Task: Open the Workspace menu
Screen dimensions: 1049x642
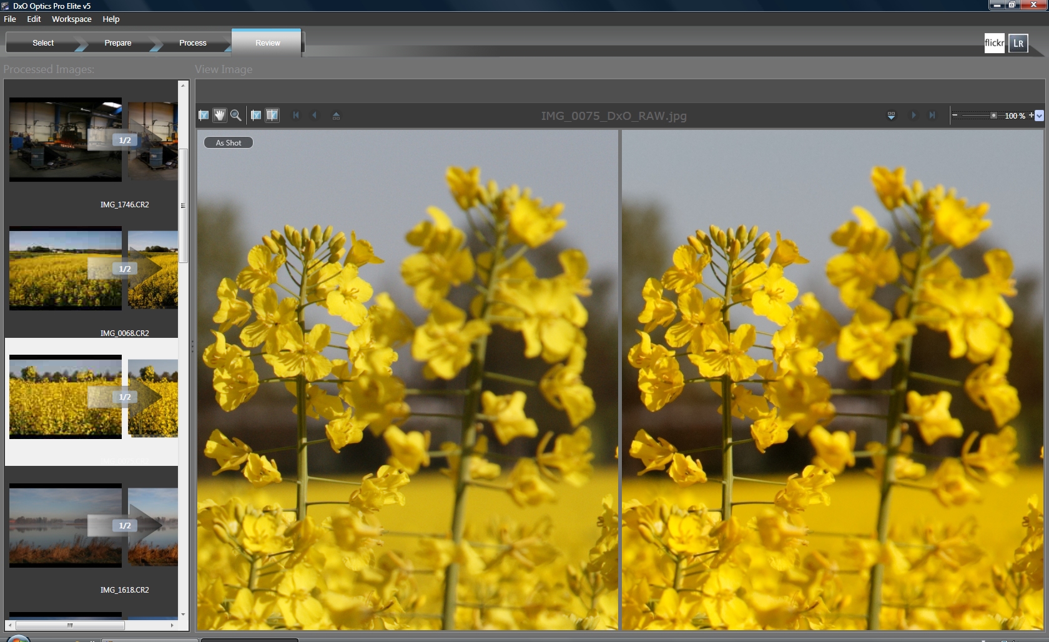Action: (x=71, y=19)
